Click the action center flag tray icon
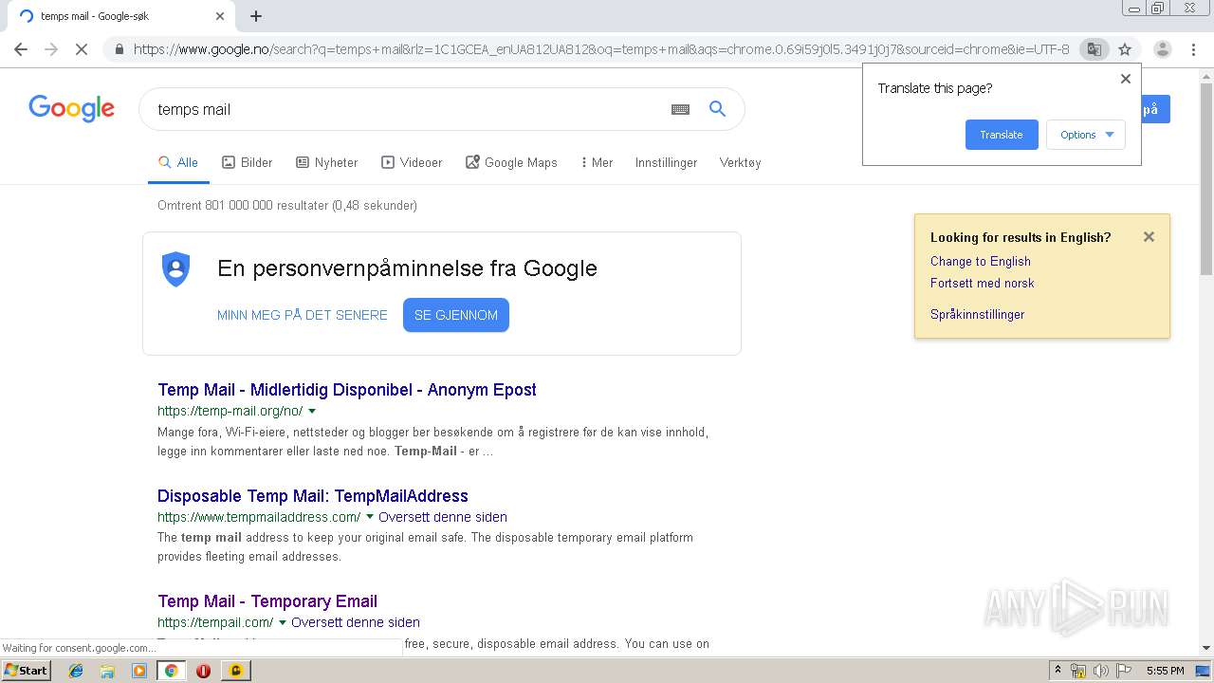Image resolution: width=1214 pixels, height=683 pixels. 1123,671
